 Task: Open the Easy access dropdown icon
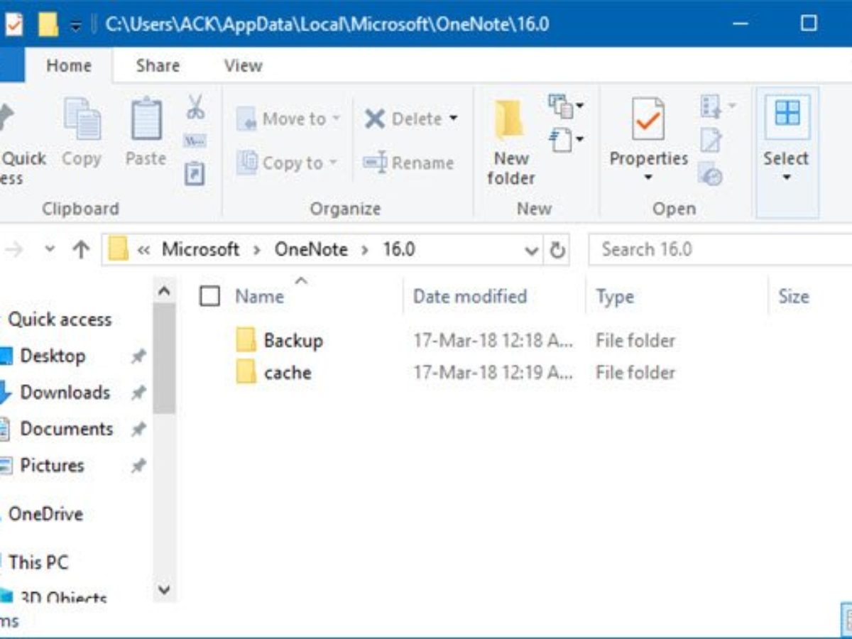click(x=566, y=138)
